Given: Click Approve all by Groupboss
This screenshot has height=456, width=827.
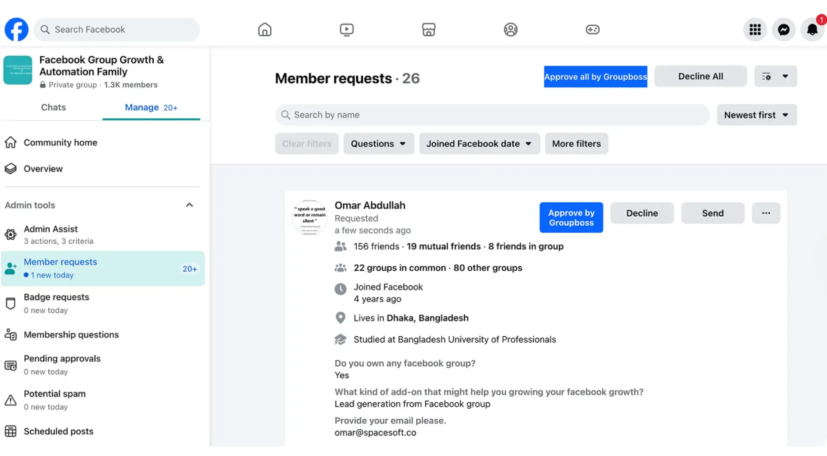Looking at the screenshot, I should point(595,77).
